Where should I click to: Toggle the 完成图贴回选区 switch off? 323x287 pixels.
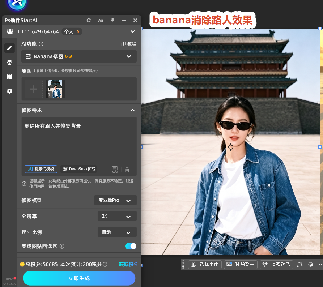[x=131, y=246]
